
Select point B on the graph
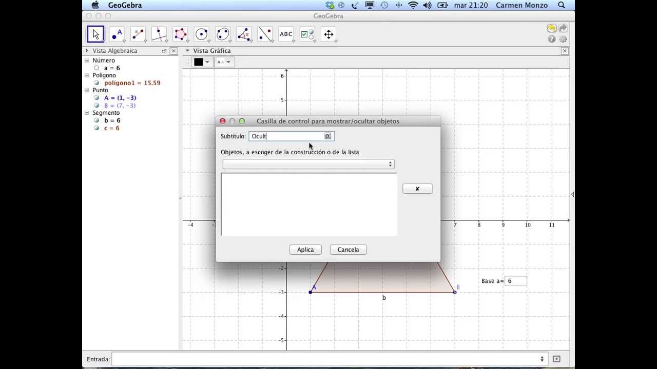point(455,292)
